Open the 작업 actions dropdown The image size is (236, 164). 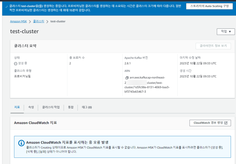226,32
